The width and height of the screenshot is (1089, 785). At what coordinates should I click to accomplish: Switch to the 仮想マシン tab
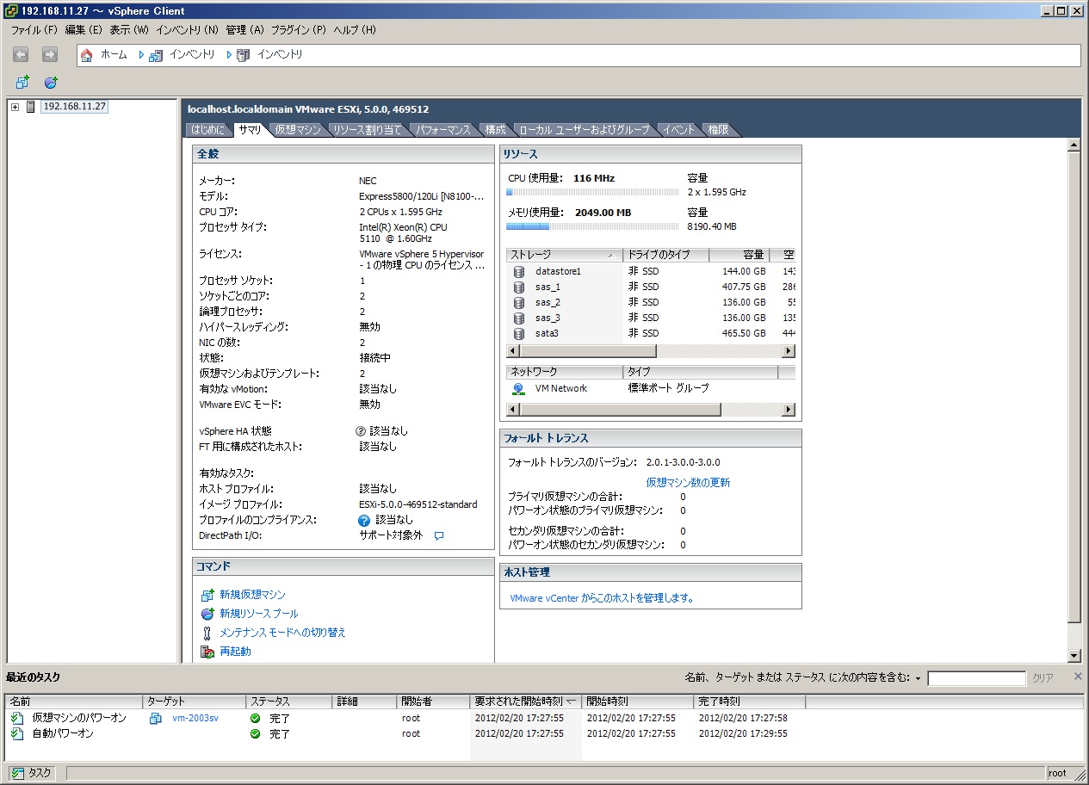click(298, 130)
